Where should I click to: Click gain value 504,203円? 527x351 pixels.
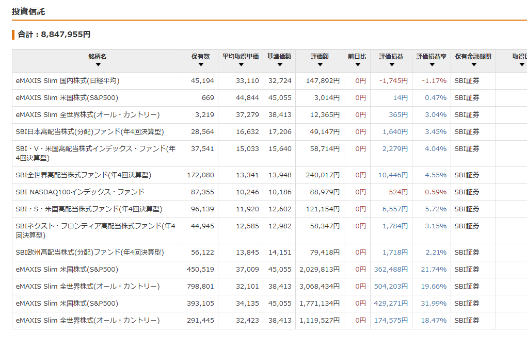tap(391, 287)
